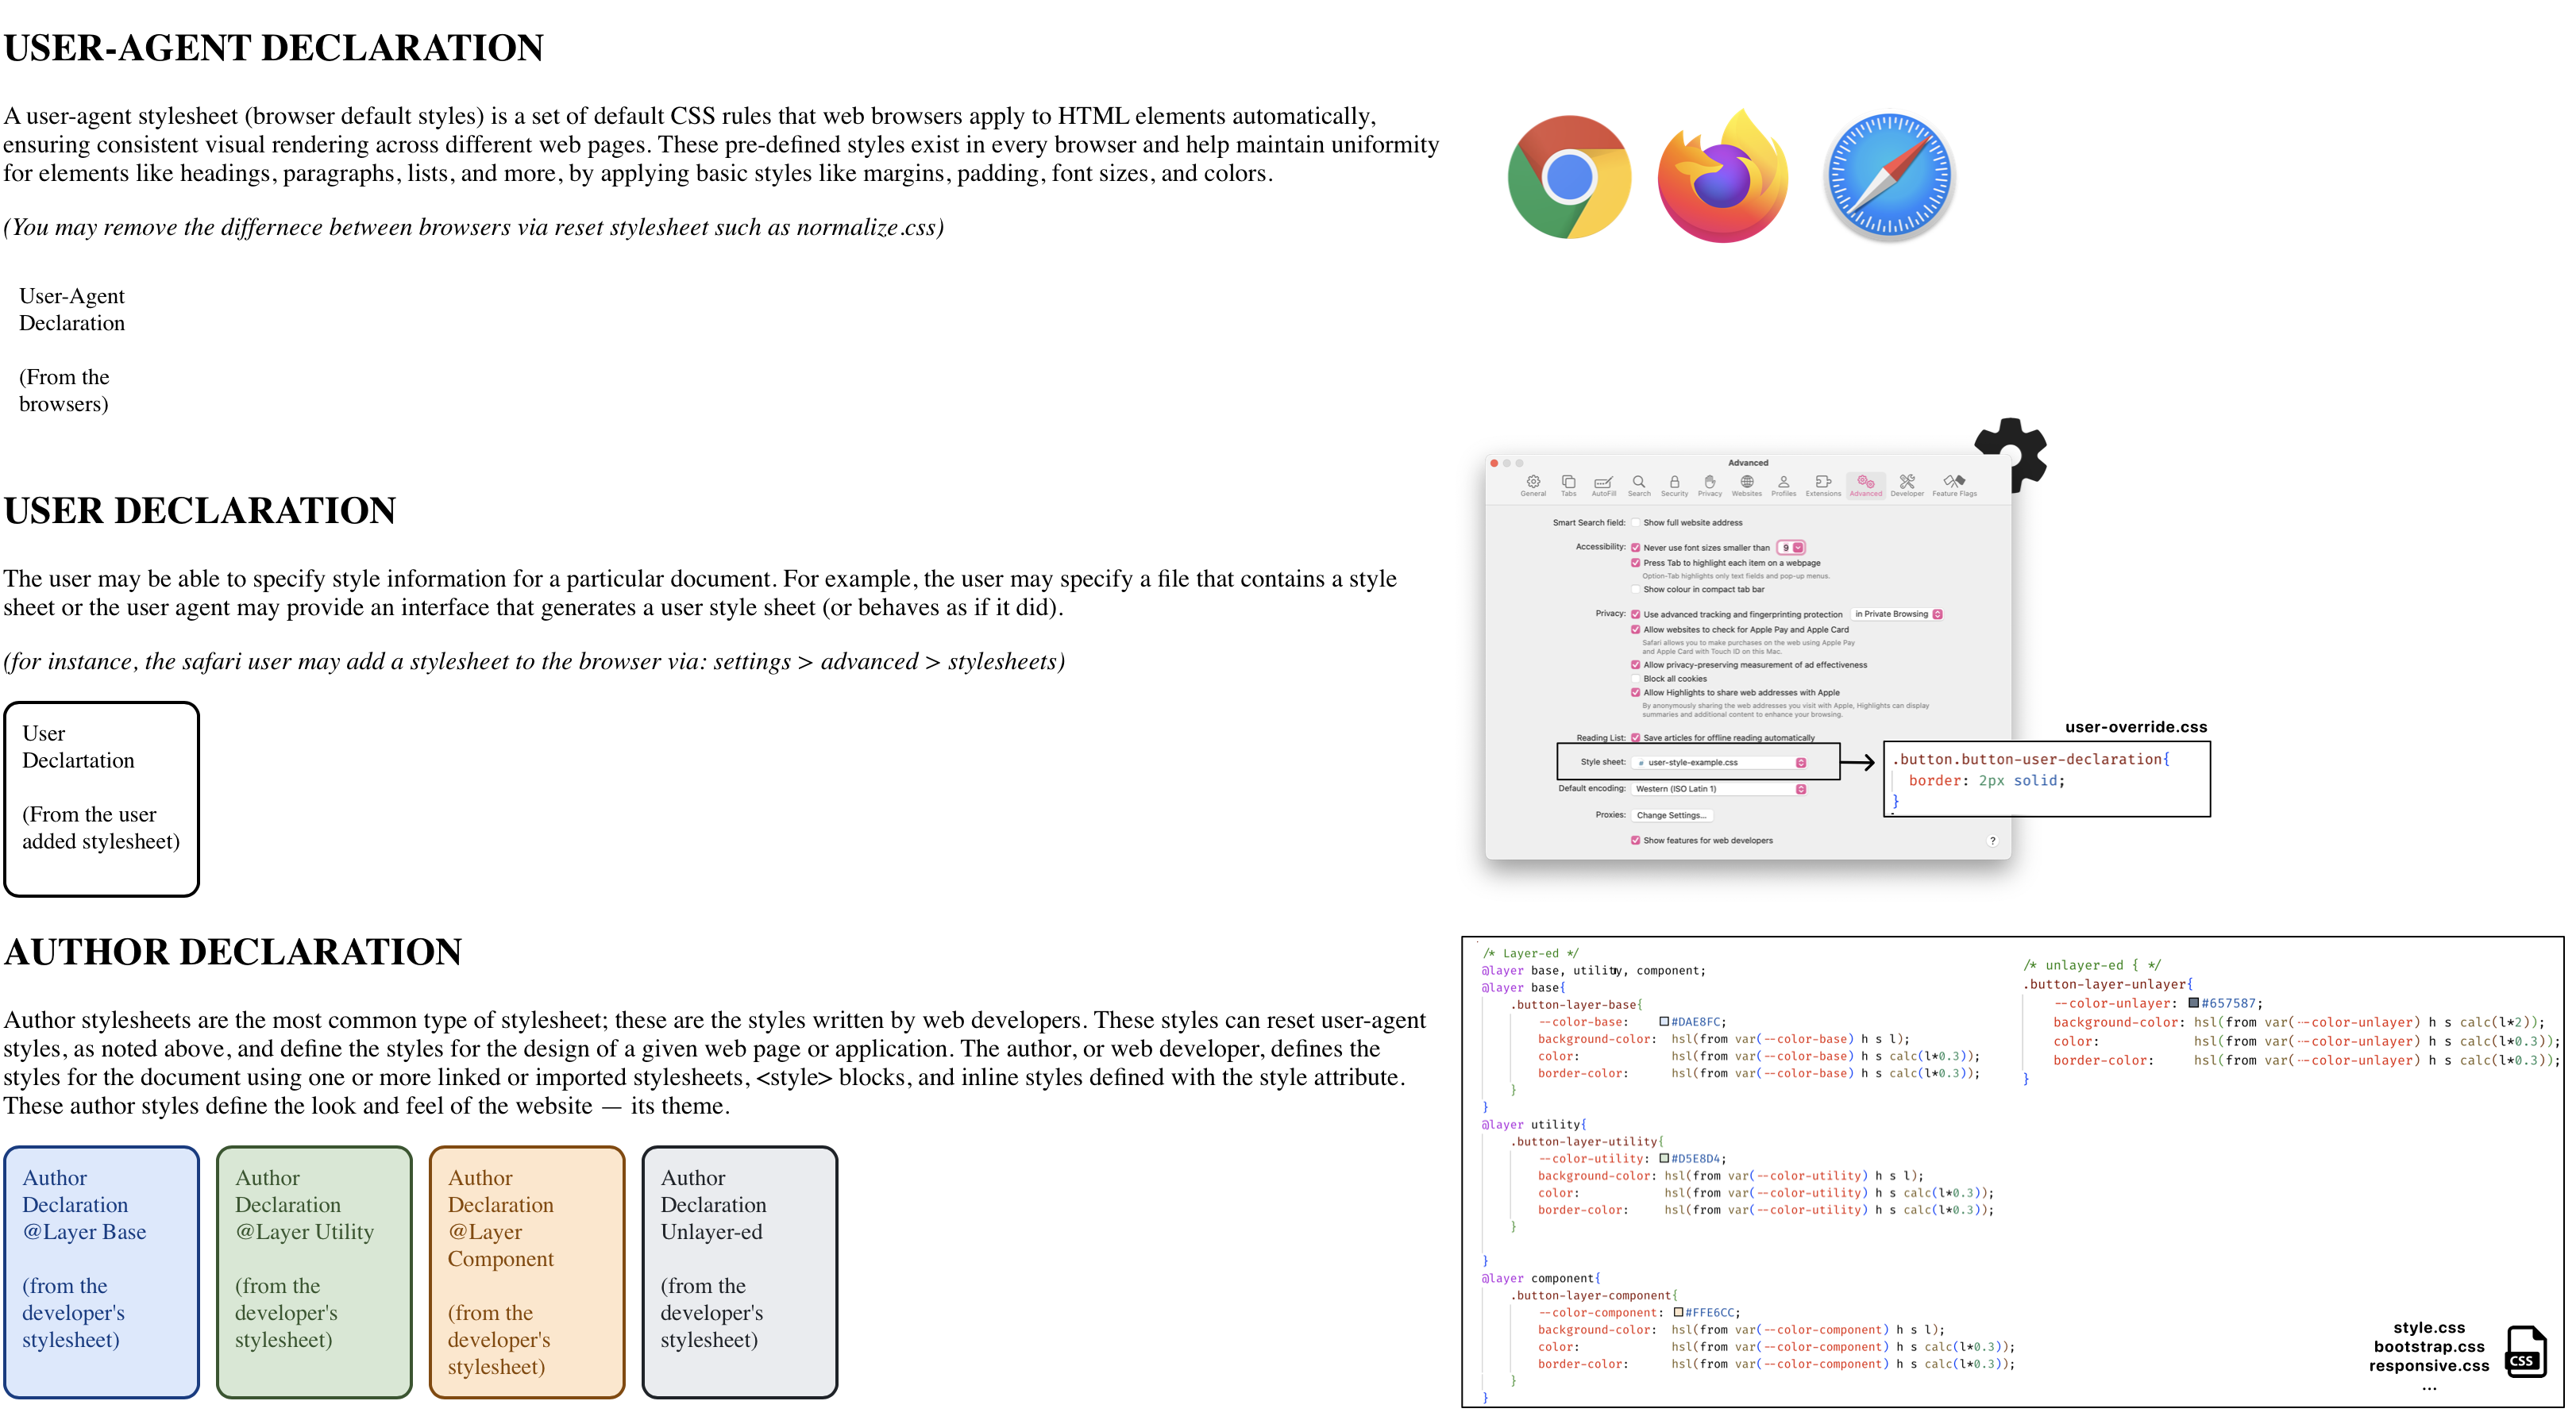The height and width of the screenshot is (1424, 2576).
Task: Uncheck Show features for web developers
Action: [x=1636, y=841]
